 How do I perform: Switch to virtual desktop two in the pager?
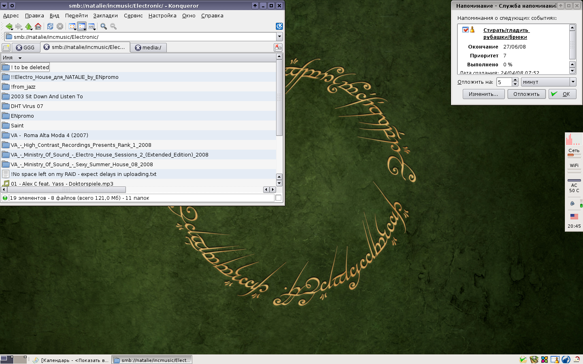pyautogui.click(x=20, y=359)
